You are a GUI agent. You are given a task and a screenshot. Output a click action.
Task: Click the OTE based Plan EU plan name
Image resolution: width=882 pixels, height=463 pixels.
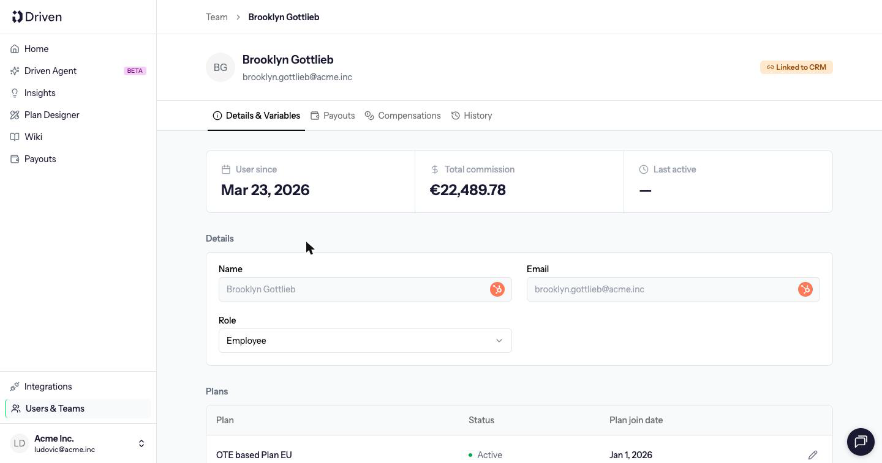click(254, 455)
